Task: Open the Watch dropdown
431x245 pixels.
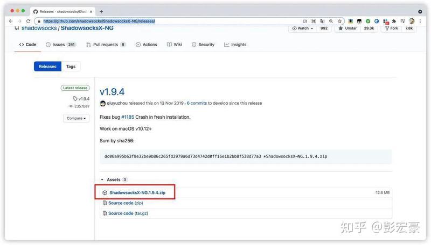Action: pos(302,28)
